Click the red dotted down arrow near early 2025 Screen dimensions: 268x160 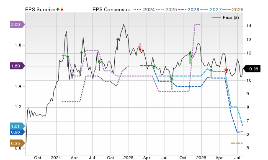click(x=140, y=47)
